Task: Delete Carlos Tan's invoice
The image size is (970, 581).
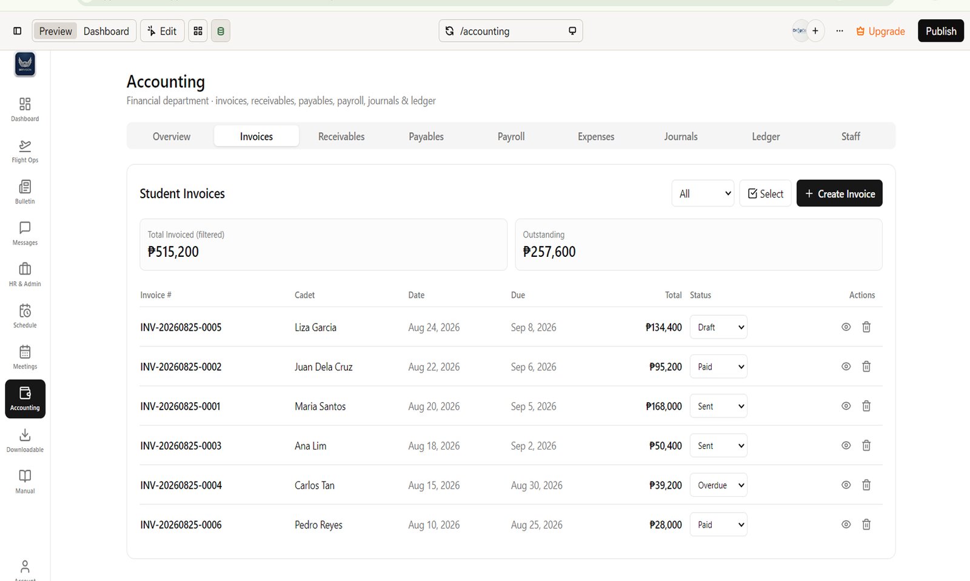Action: (x=866, y=485)
